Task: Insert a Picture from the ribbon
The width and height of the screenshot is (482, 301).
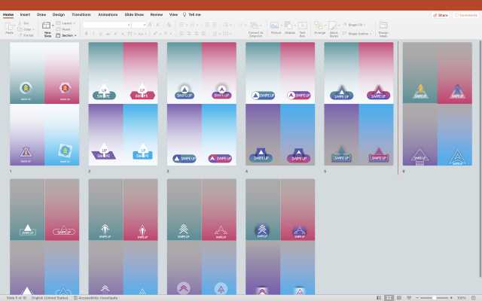Action: (x=276, y=26)
